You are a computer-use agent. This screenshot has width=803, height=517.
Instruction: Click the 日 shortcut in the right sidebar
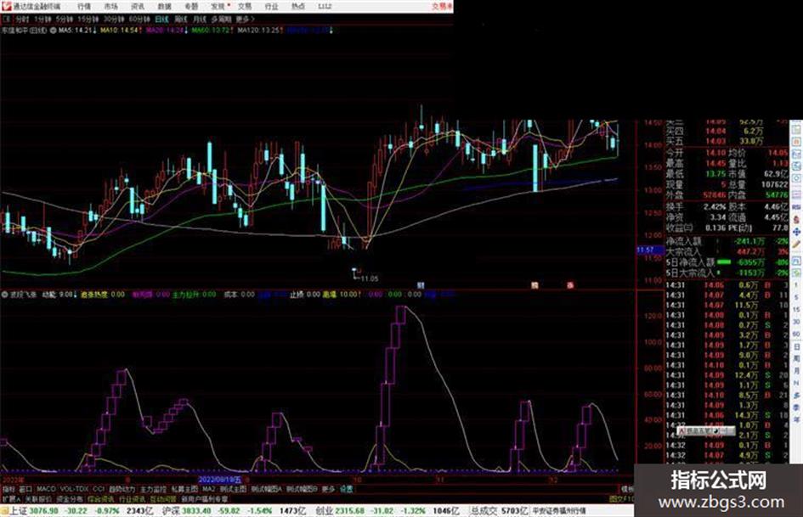796,346
